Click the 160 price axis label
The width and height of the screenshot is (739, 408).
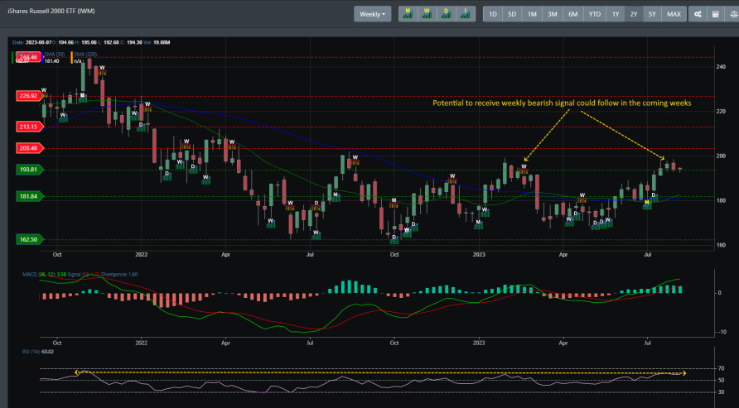[721, 245]
